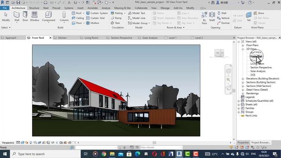
Task: Choose the Curtain Grid tool
Action: pyautogui.click(x=95, y=18)
